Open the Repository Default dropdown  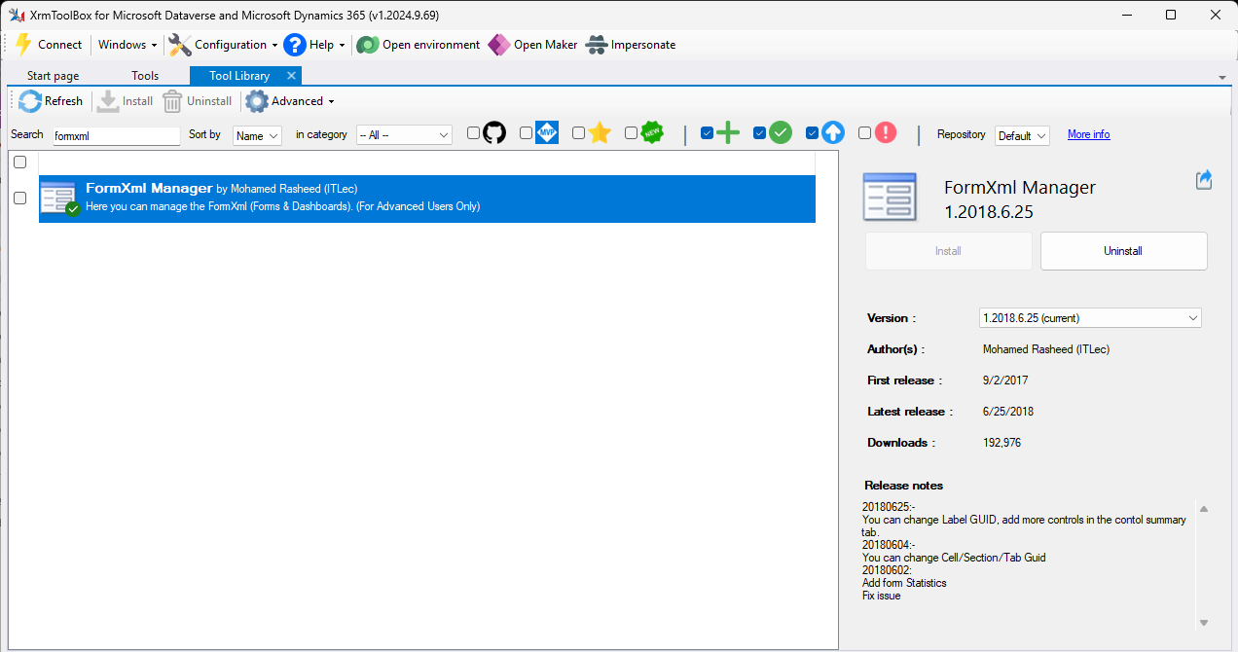tap(1022, 136)
